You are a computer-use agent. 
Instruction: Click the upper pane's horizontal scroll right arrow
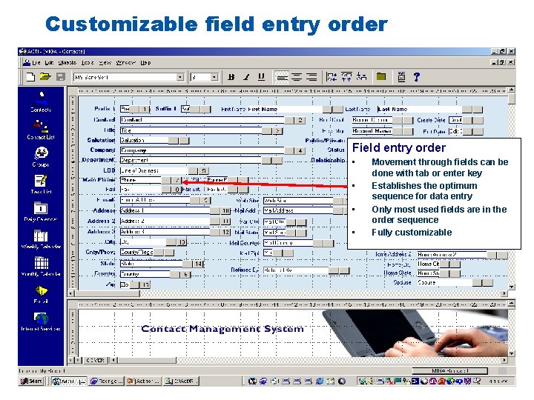coord(504,293)
